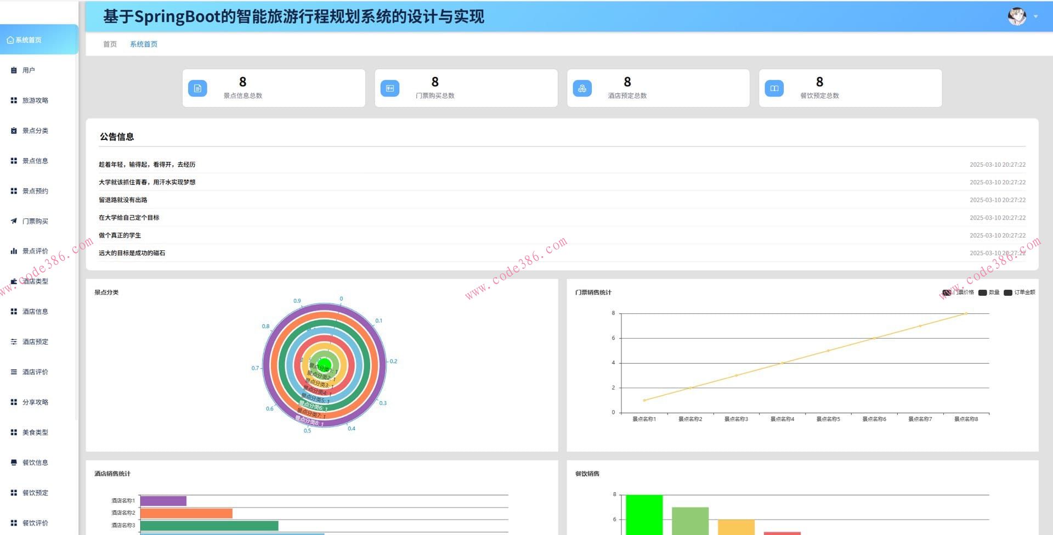This screenshot has width=1053, height=535.
Task: Navigate to 分享攻略 in the sidebar
Action: [35, 402]
